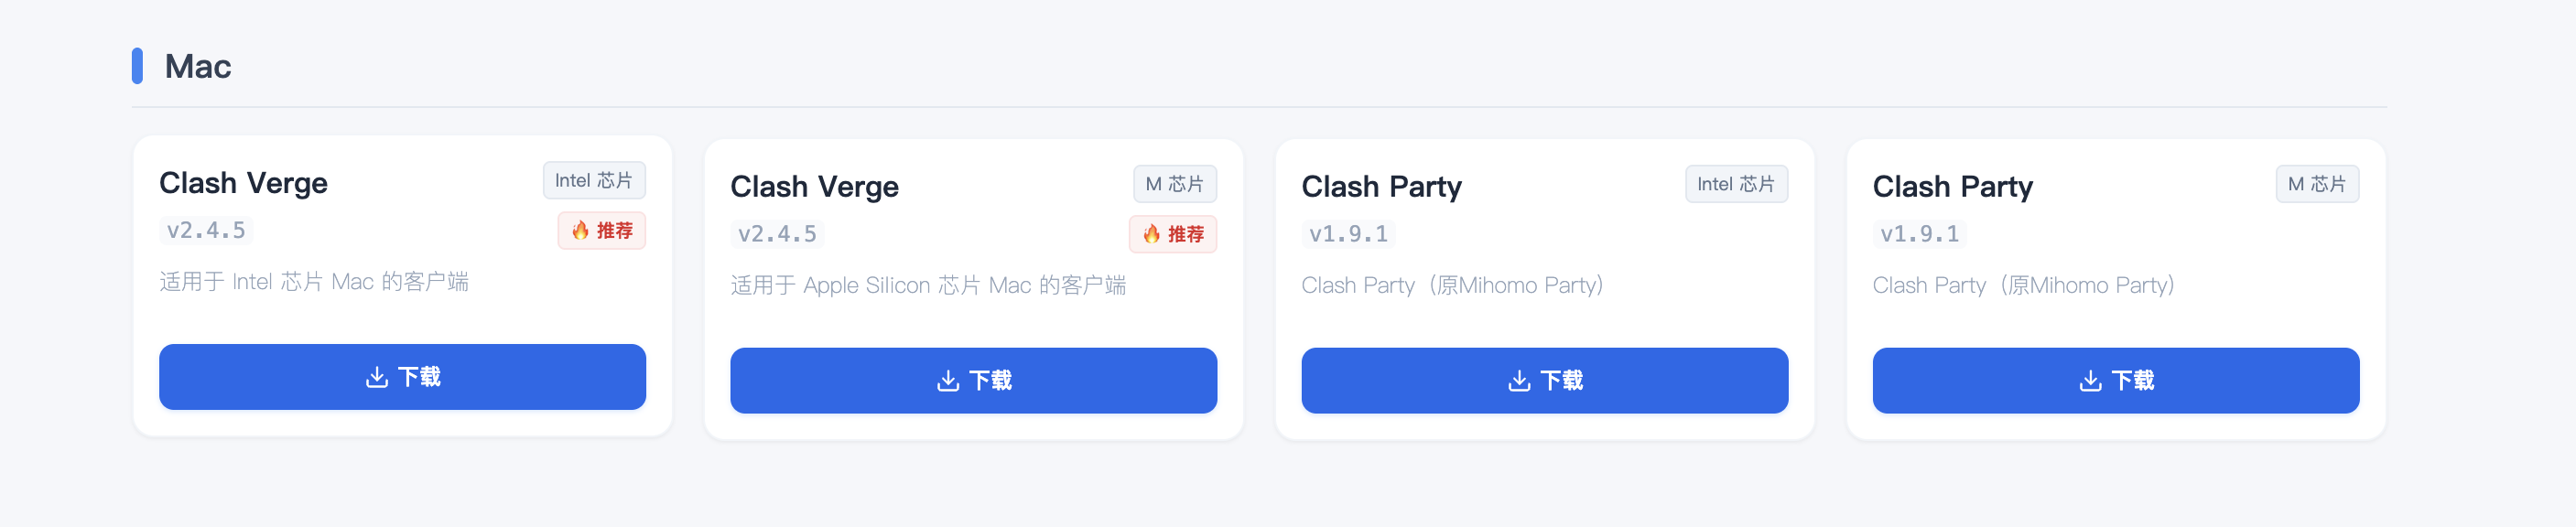Click the Intel 芯片 tag on Clash Verge
This screenshot has width=2576, height=527.
pyautogui.click(x=594, y=181)
